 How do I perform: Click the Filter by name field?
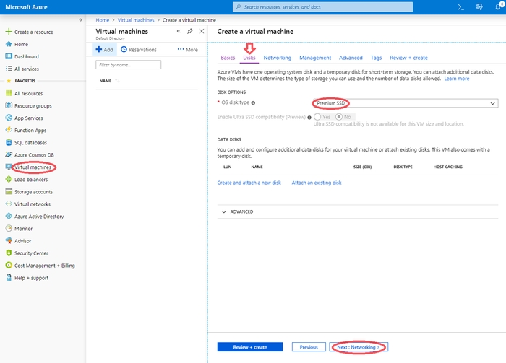(x=128, y=65)
